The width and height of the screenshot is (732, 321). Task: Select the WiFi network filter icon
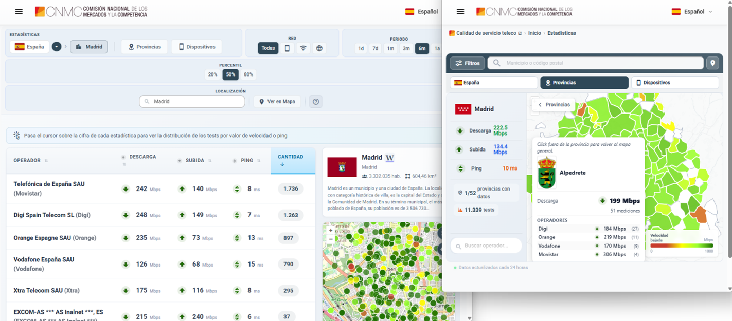pyautogui.click(x=303, y=48)
